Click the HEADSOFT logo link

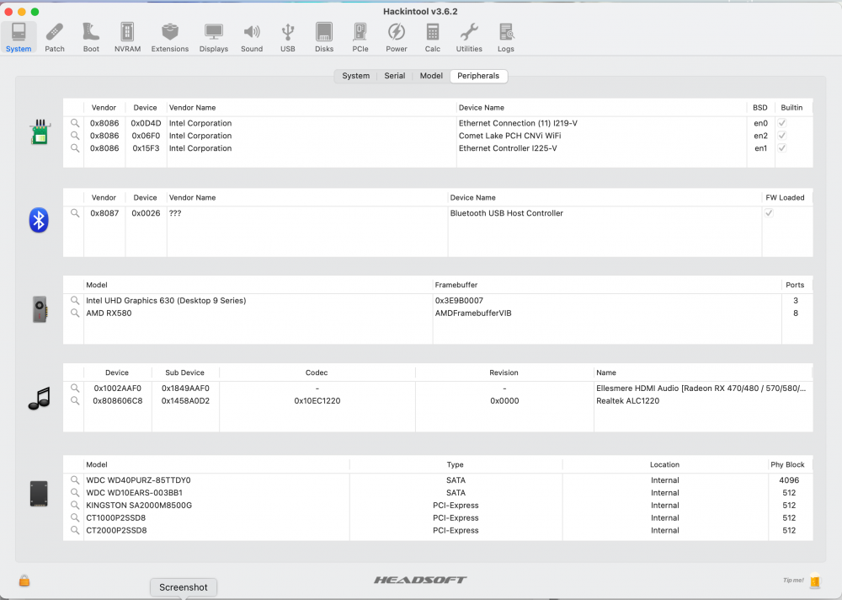click(x=420, y=580)
